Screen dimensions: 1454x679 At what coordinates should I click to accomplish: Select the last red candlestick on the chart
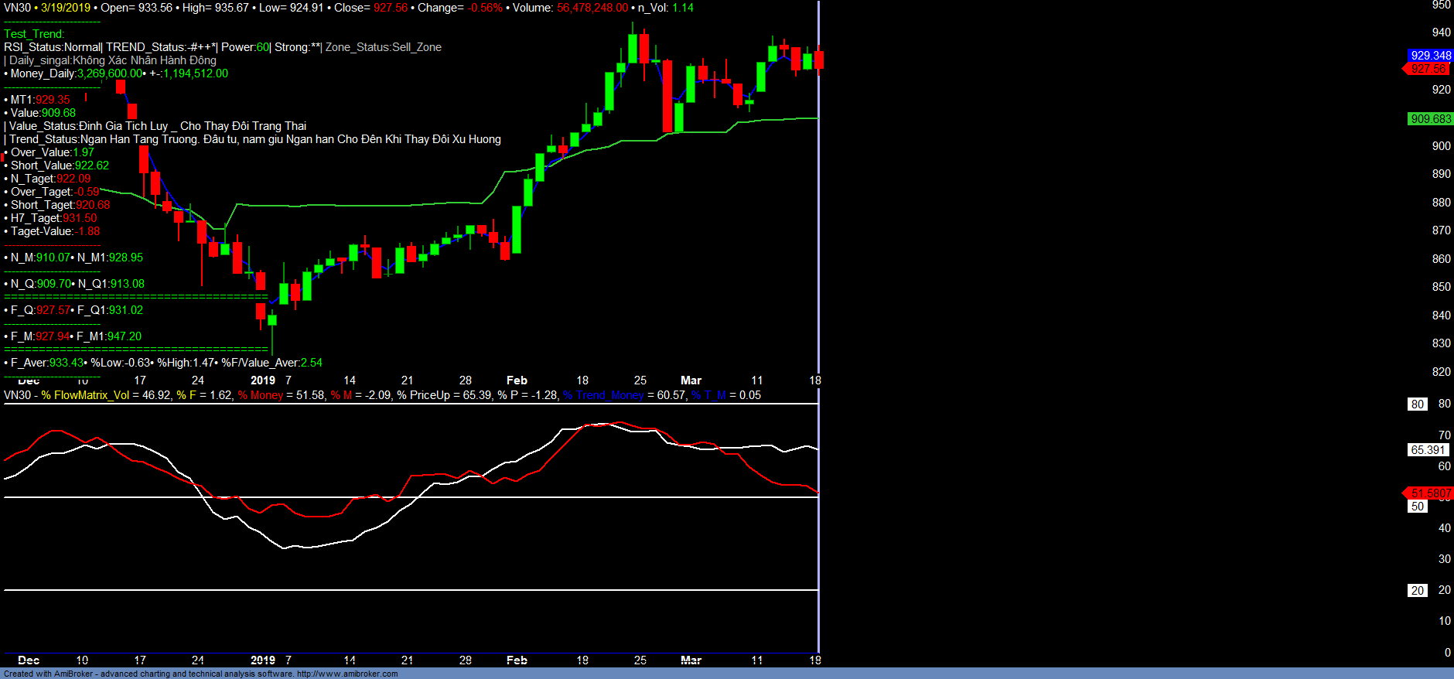tap(819, 60)
